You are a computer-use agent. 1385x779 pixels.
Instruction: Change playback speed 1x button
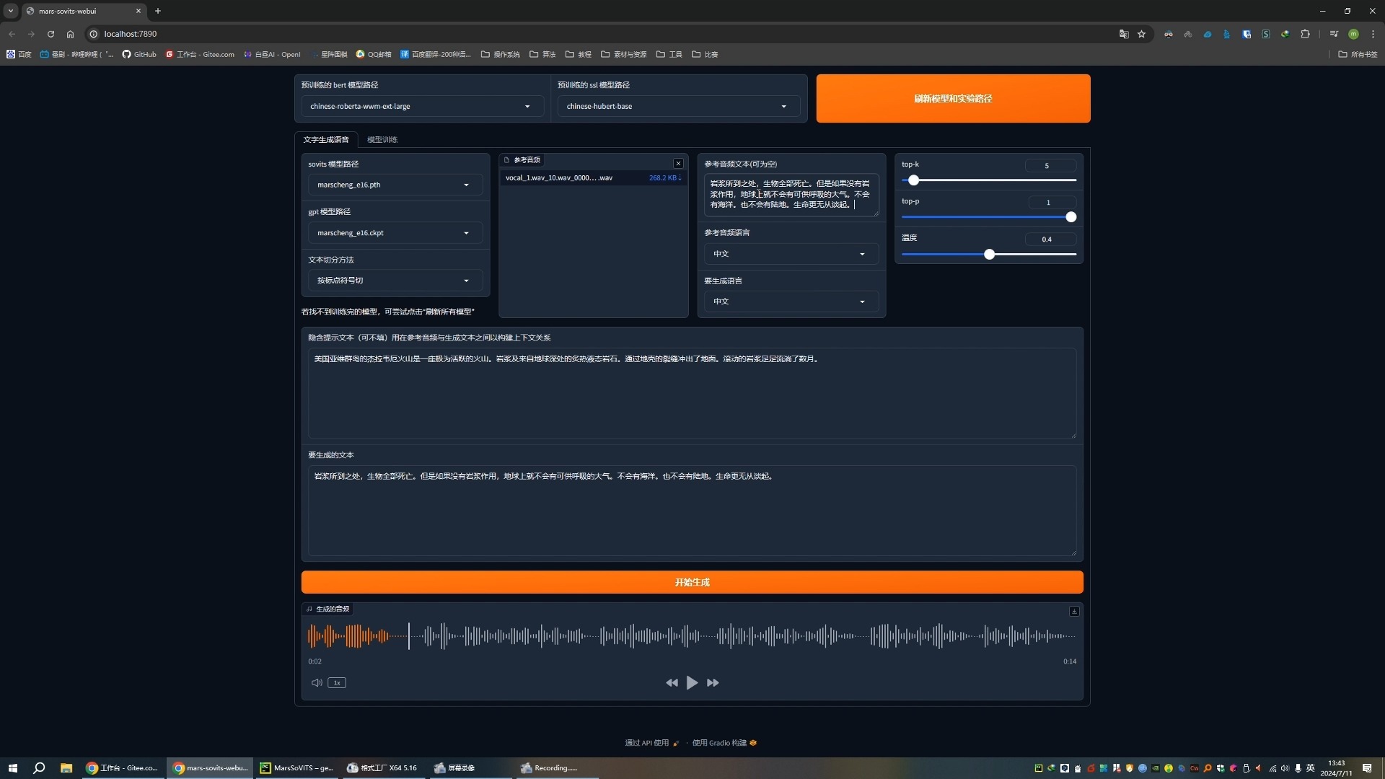337,682
